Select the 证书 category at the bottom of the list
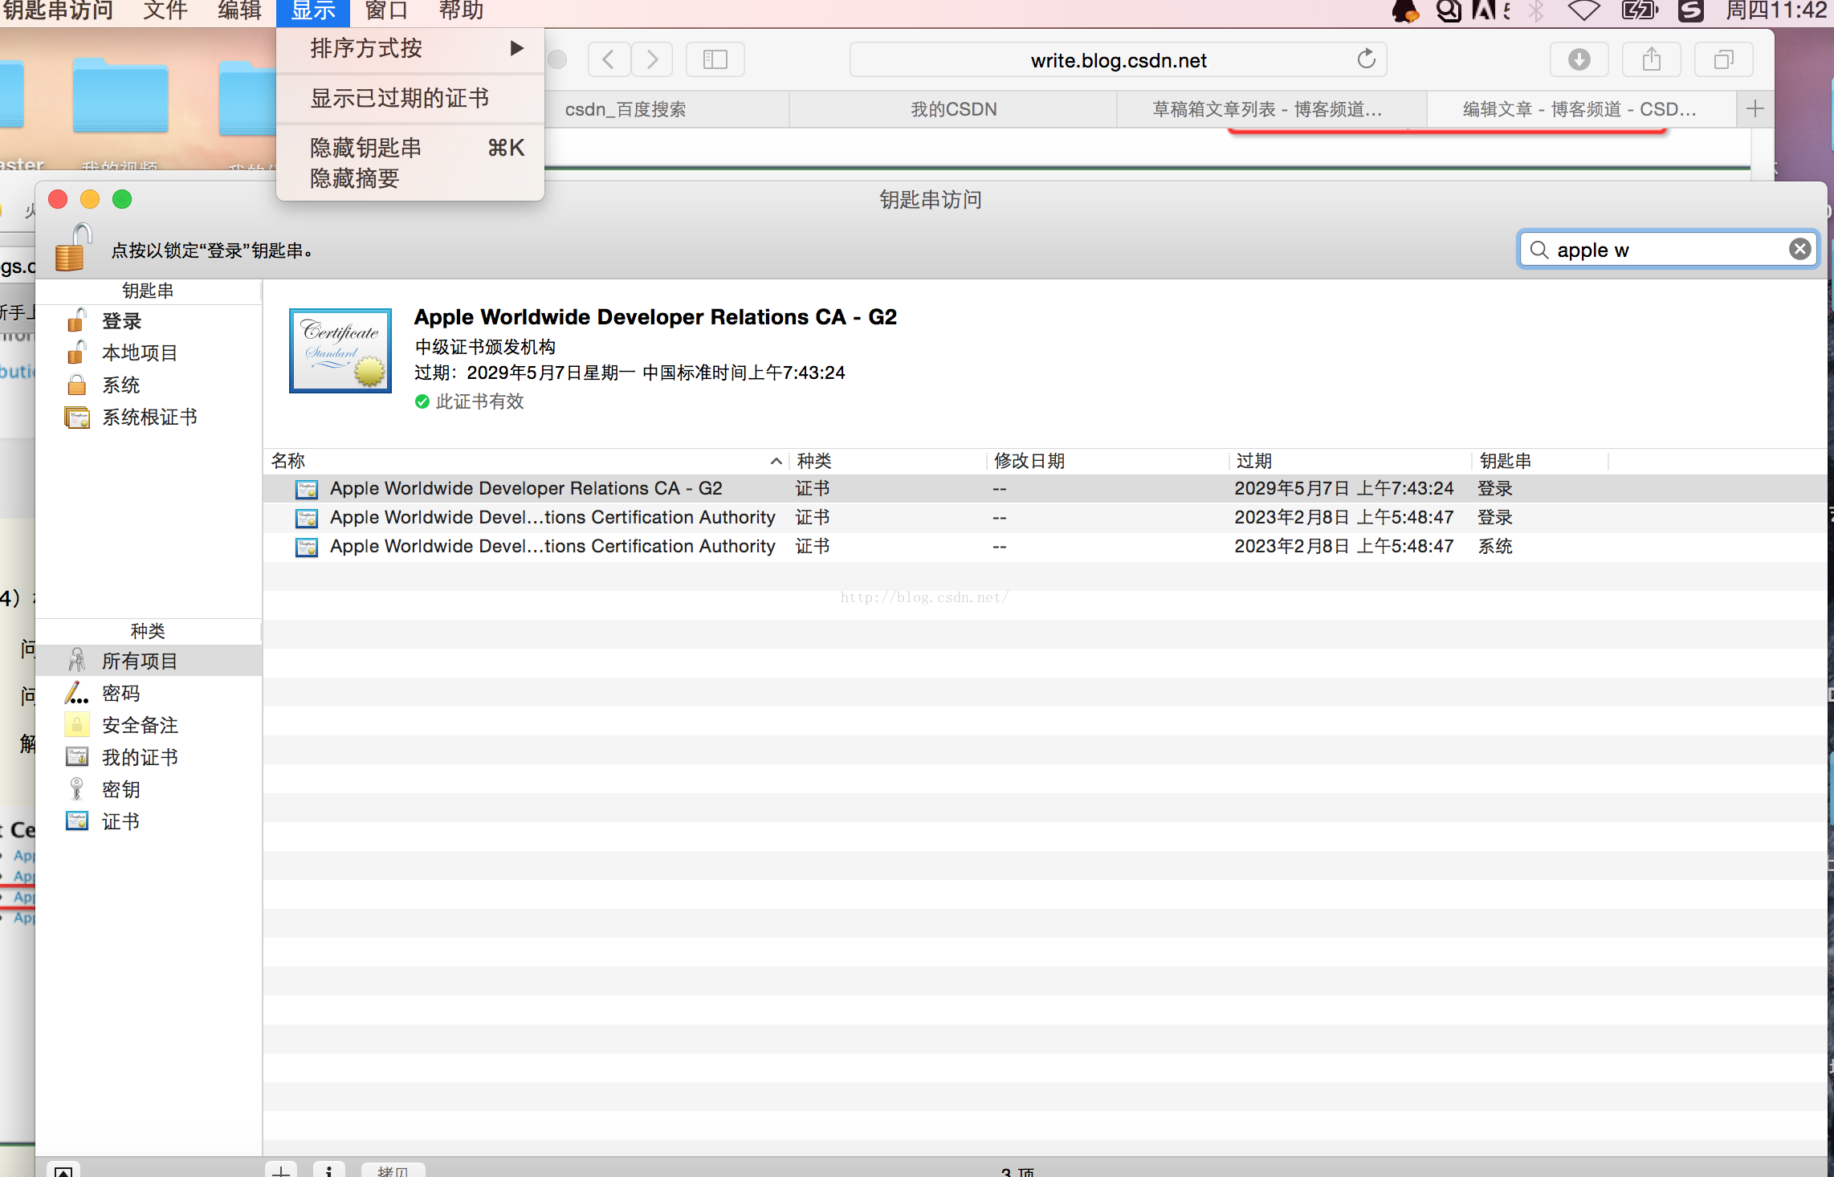 pos(149,821)
